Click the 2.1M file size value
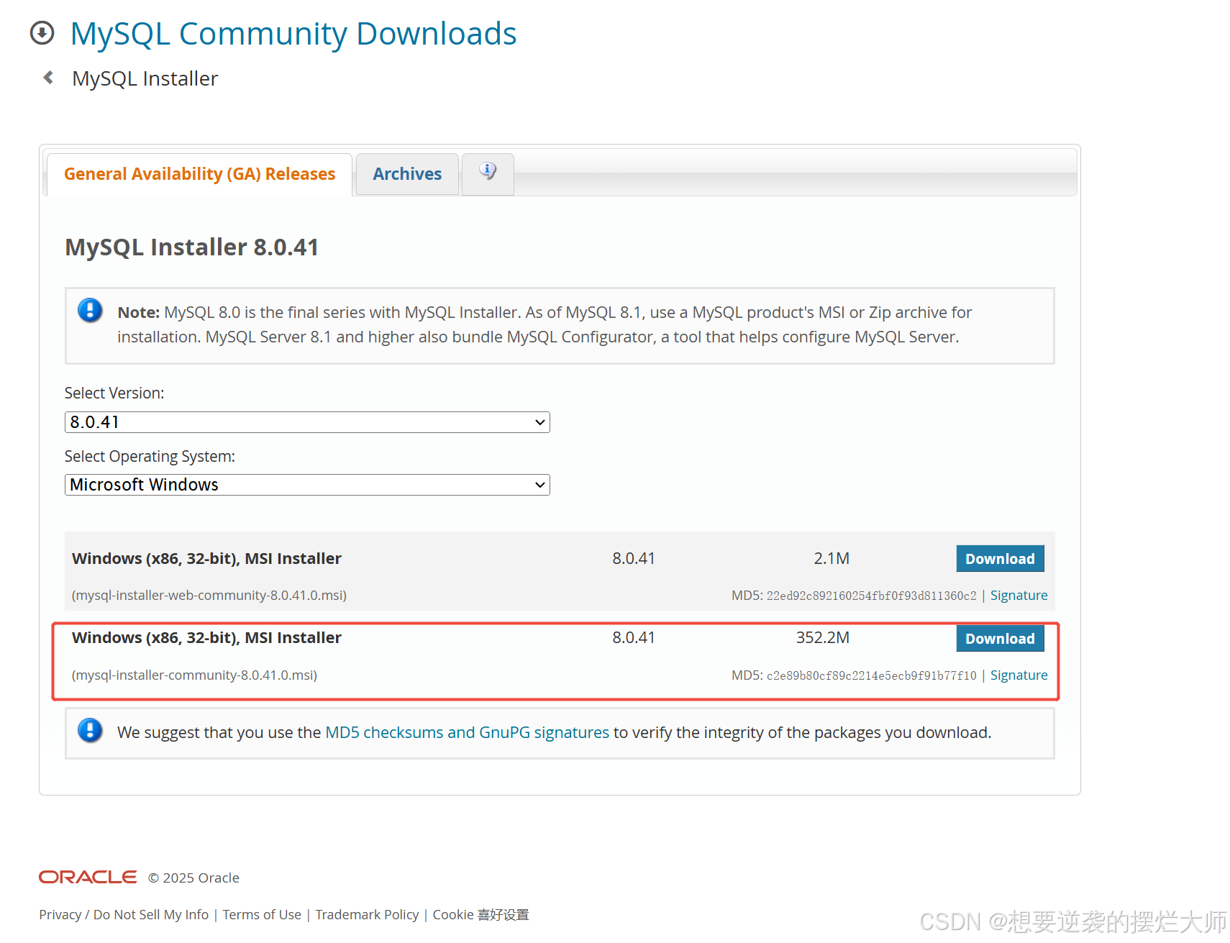This screenshot has height=943, width=1230. 832,558
